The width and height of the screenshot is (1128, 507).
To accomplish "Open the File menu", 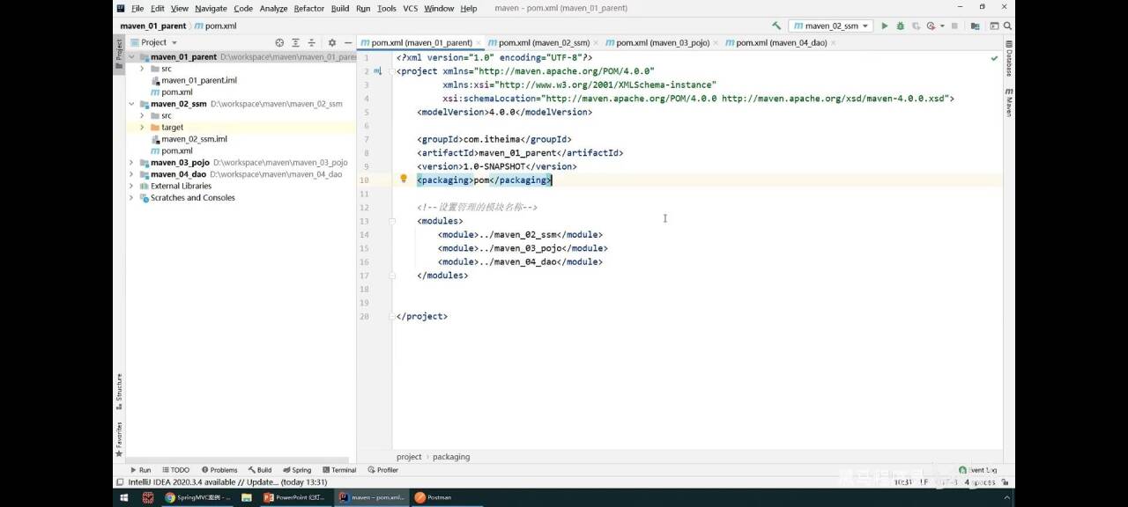I will [x=137, y=9].
